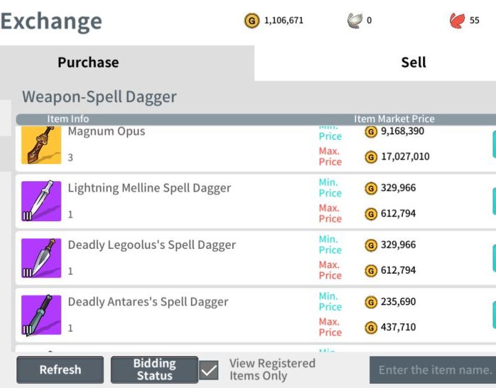This screenshot has height=388, width=496.
Task: Click the silver feather currency icon
Action: point(354,21)
